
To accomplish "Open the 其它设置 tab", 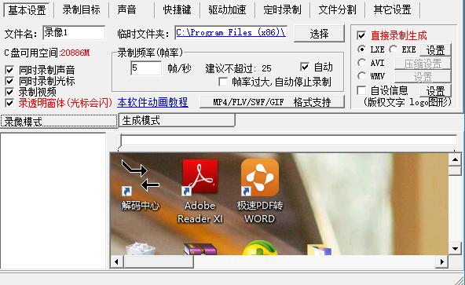I will click(x=392, y=9).
